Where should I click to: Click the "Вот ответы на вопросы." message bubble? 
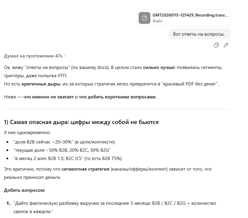pos(199,34)
